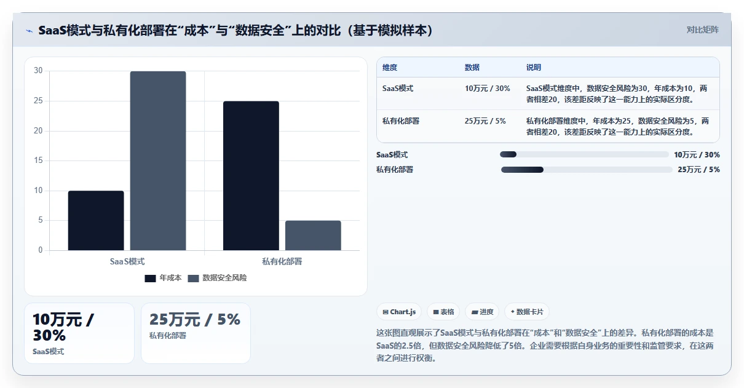744x388 pixels.
Task: Click the SaaS模式 row description text
Action: [x=618, y=93]
